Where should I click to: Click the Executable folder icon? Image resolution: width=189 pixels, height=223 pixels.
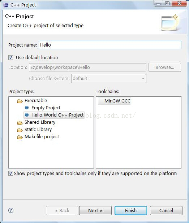pyautogui.click(x=20, y=101)
